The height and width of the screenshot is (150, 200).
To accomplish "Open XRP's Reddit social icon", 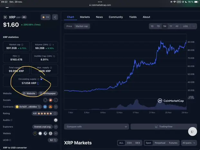I will coord(51,100).
